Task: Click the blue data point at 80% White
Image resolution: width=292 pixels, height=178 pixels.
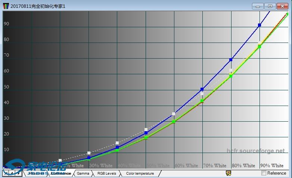Action: (x=231, y=60)
